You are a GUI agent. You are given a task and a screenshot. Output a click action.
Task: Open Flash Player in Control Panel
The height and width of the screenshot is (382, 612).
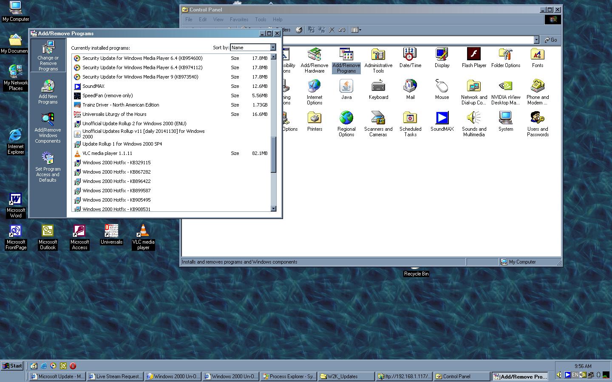[x=474, y=58]
